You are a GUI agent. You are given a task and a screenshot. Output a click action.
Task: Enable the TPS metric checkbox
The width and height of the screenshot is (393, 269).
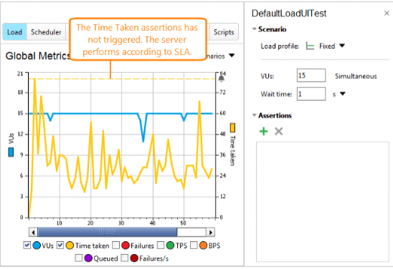point(161,245)
